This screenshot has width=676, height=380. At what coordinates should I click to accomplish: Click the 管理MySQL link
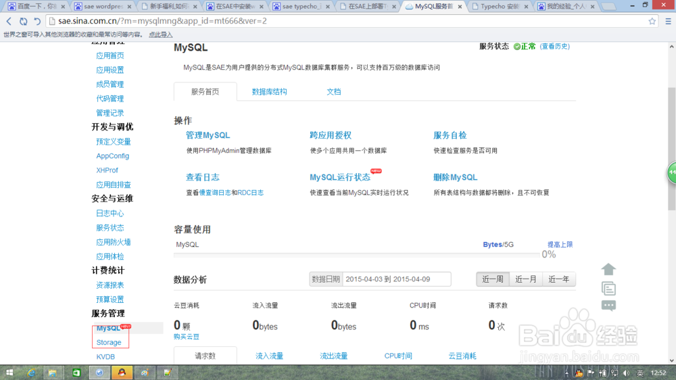click(208, 135)
